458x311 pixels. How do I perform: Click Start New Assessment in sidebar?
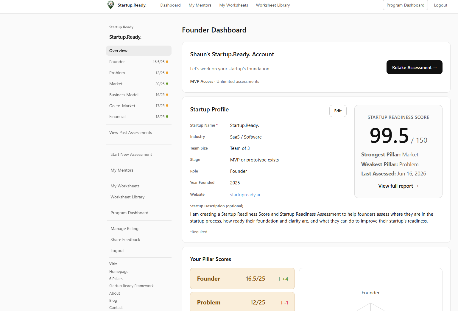[131, 154]
